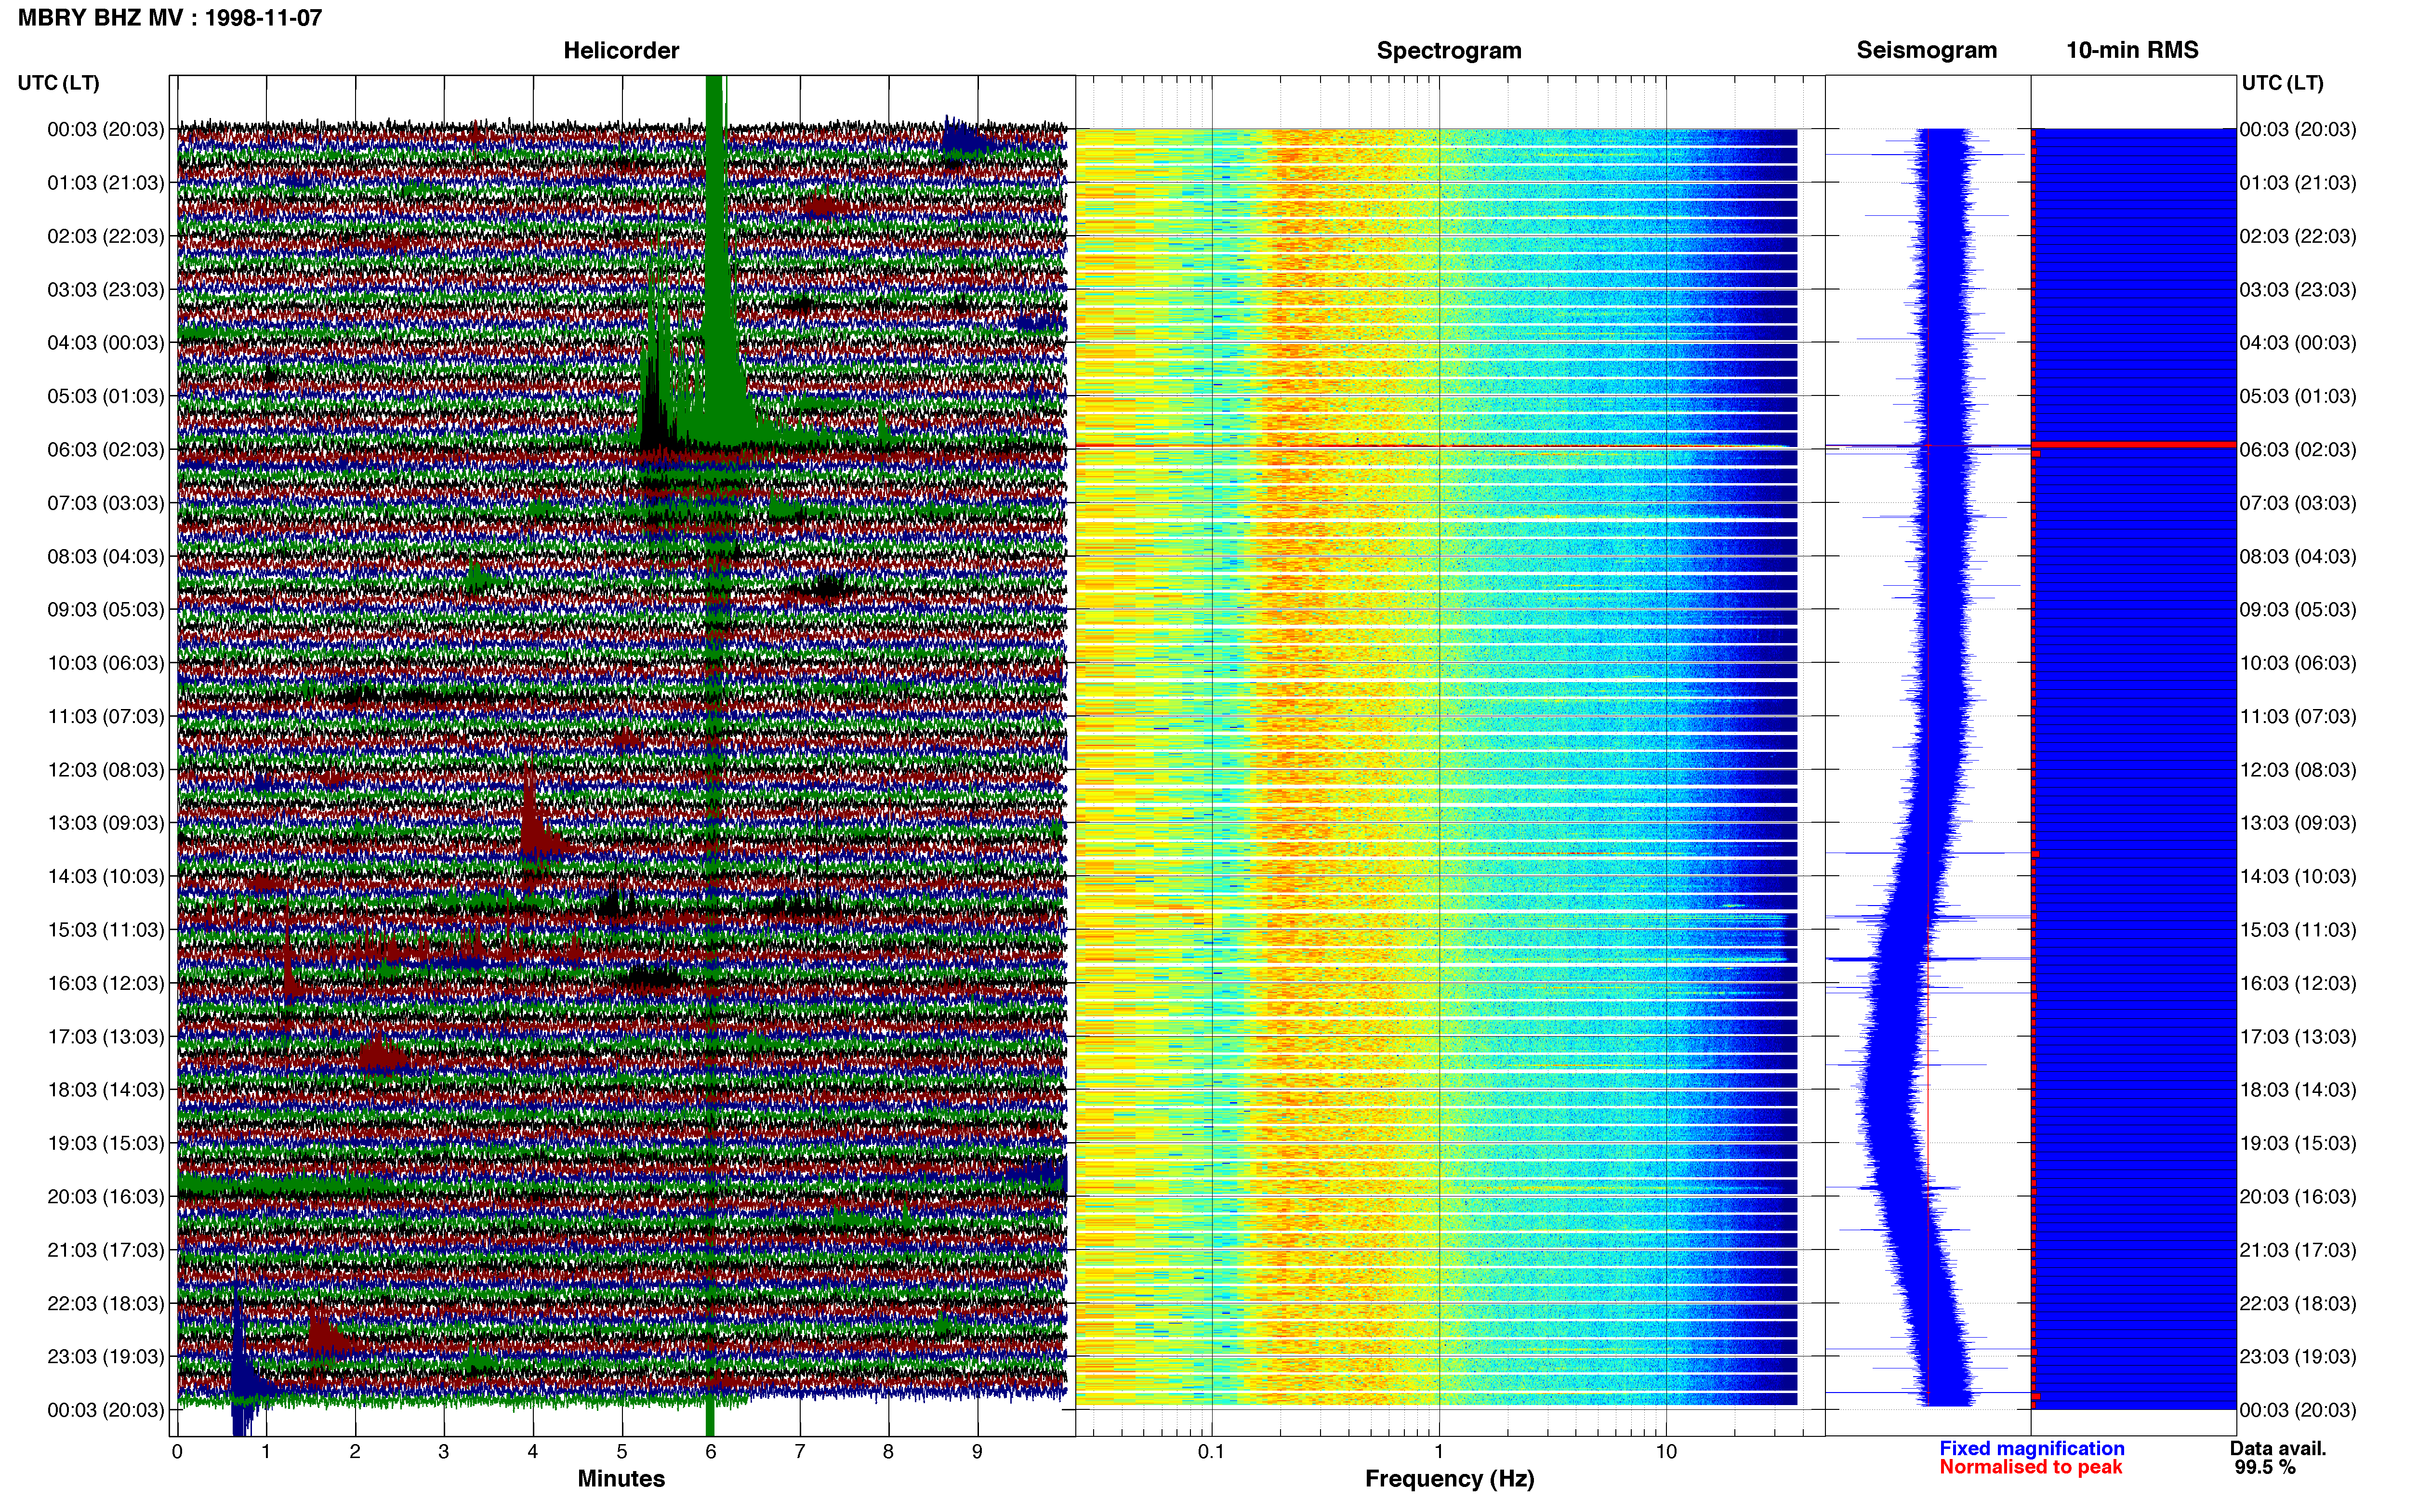Click the 10 Hz frequency tick label

tap(1666, 1452)
